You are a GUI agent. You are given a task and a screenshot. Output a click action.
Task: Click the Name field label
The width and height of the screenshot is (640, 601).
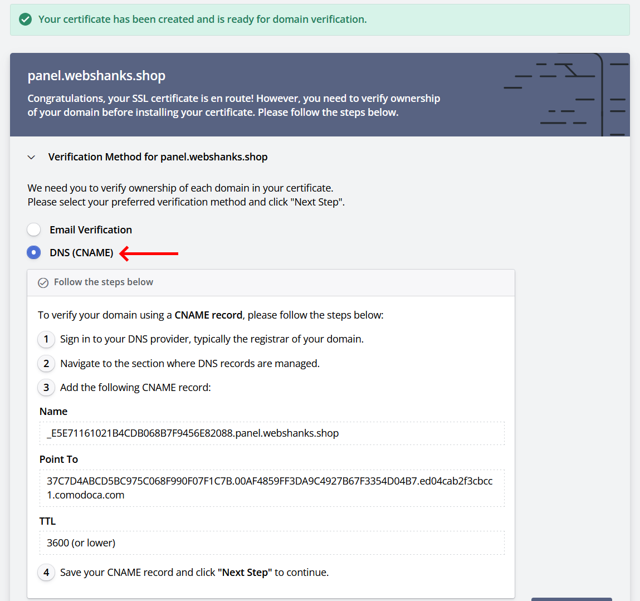point(53,411)
